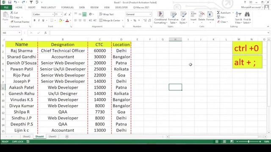Redo the last action
Screen dimensions: 271x152
pos(23,2)
